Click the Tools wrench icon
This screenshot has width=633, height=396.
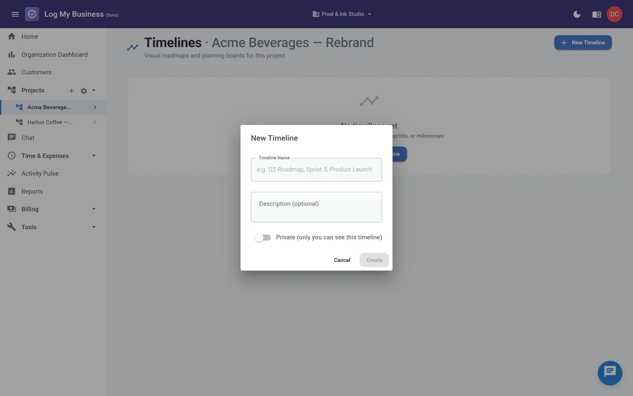click(11, 227)
